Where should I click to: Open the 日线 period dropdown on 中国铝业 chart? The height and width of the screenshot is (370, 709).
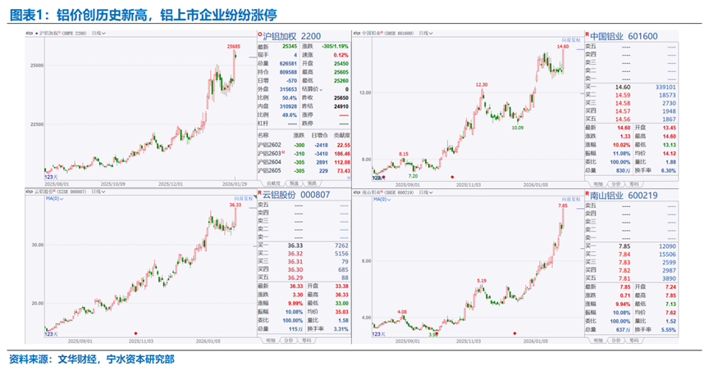click(x=426, y=33)
